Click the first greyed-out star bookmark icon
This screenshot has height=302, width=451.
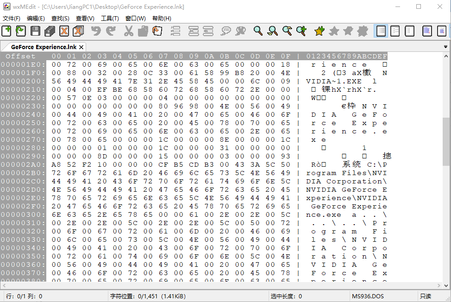pyautogui.click(x=334, y=31)
